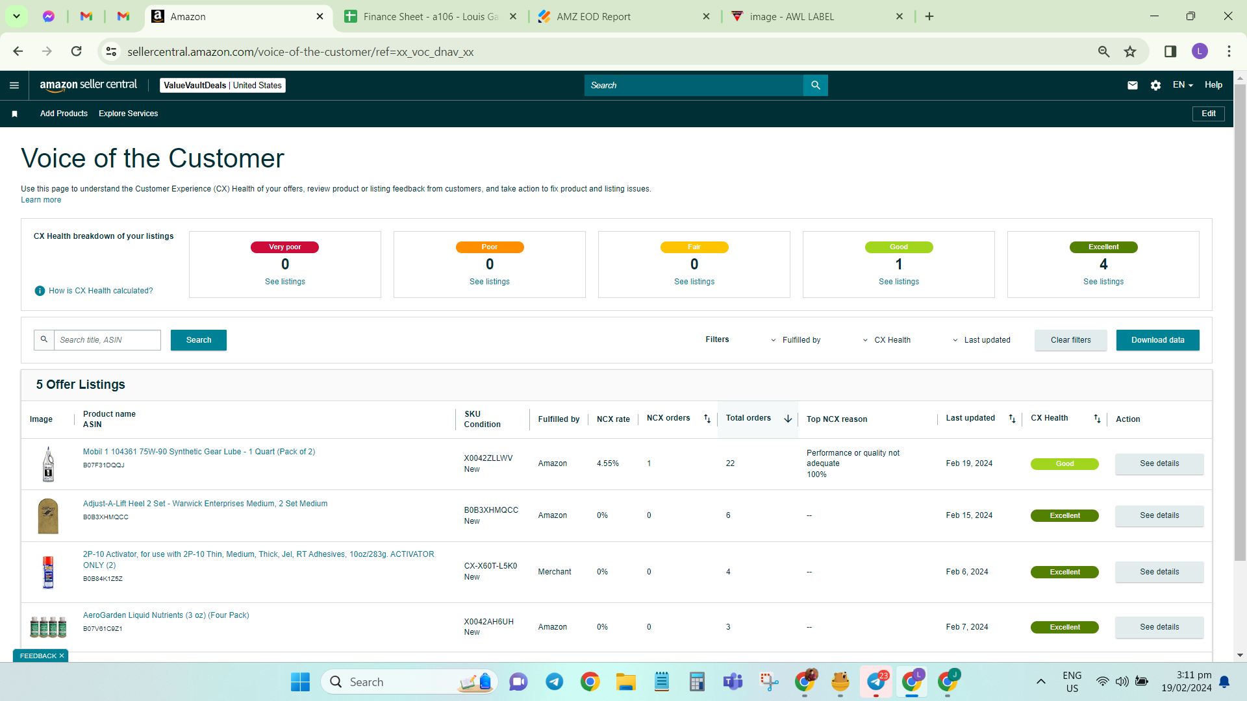The image size is (1247, 701).
Task: Click the teal Search button
Action: (x=199, y=340)
